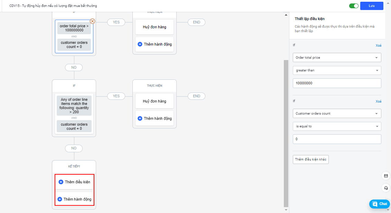Screen dimensions: 391x213
Task: Open the mail contact icon
Action: pyautogui.click(x=386, y=176)
